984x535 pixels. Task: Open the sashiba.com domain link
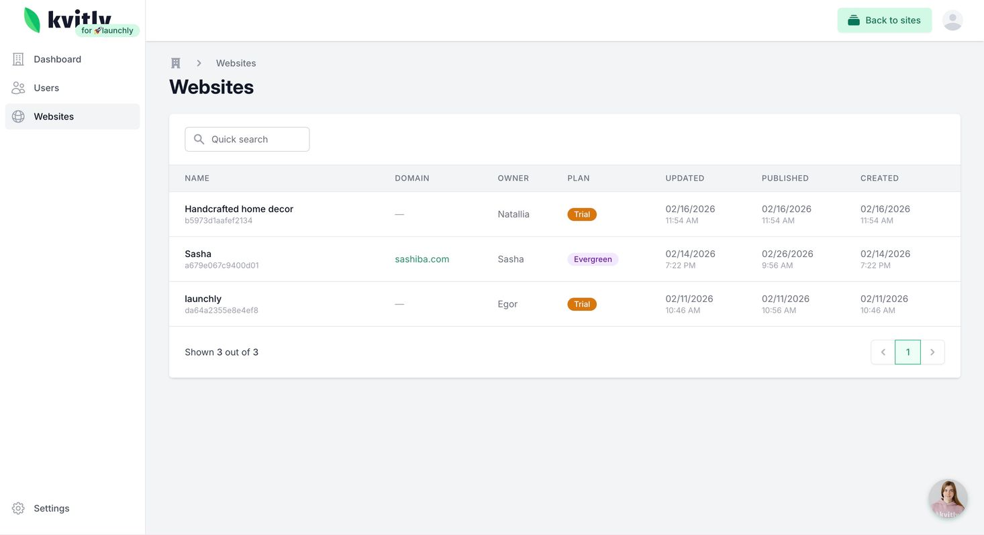[422, 259]
